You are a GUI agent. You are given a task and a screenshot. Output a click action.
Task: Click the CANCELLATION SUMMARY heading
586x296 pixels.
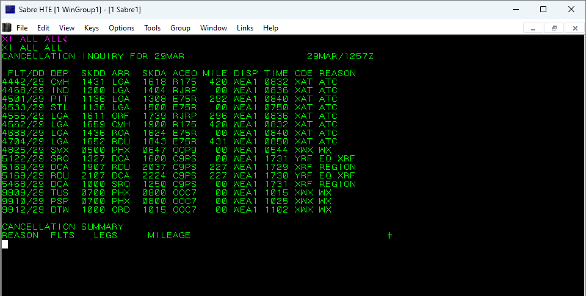pos(63,227)
